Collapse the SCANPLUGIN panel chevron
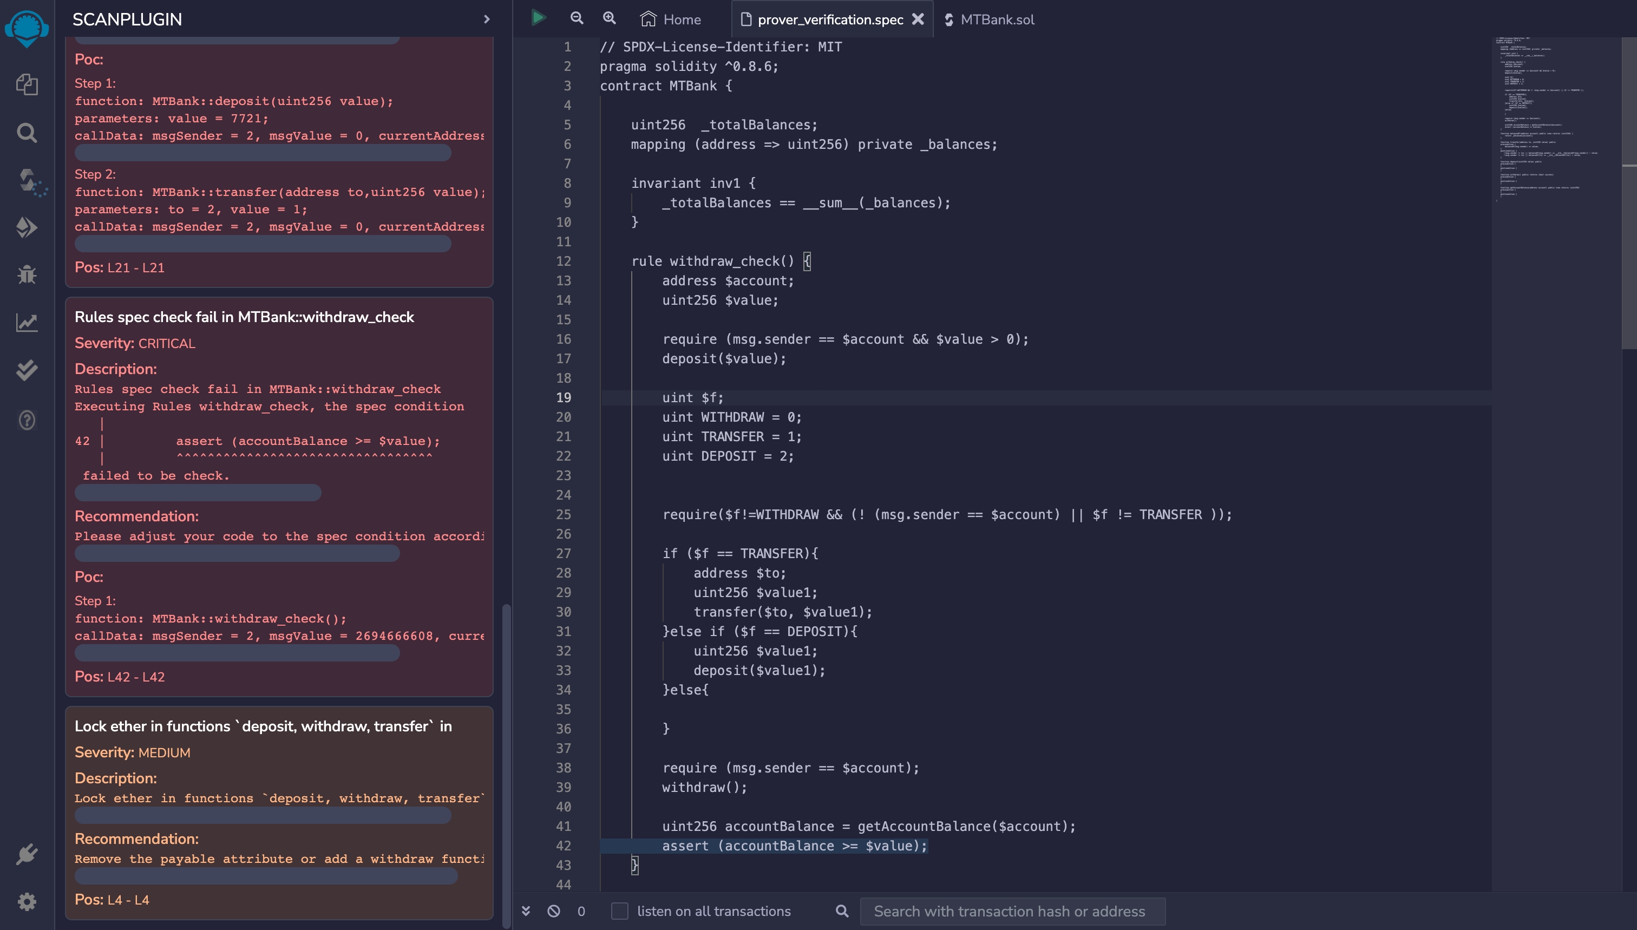This screenshot has height=930, width=1637. (487, 19)
